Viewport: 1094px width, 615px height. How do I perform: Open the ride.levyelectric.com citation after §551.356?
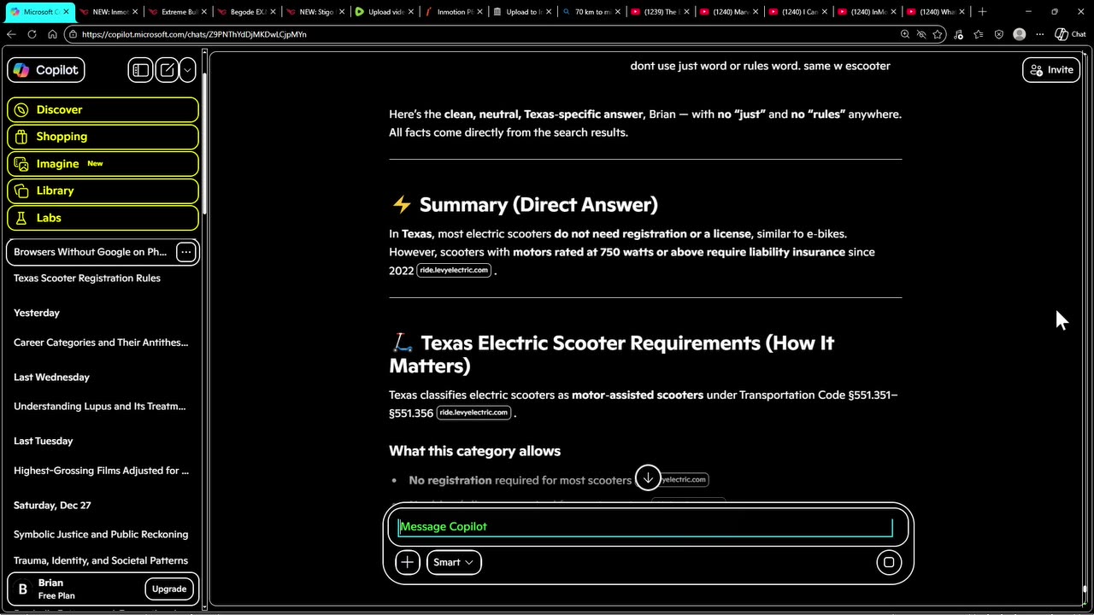click(x=474, y=413)
